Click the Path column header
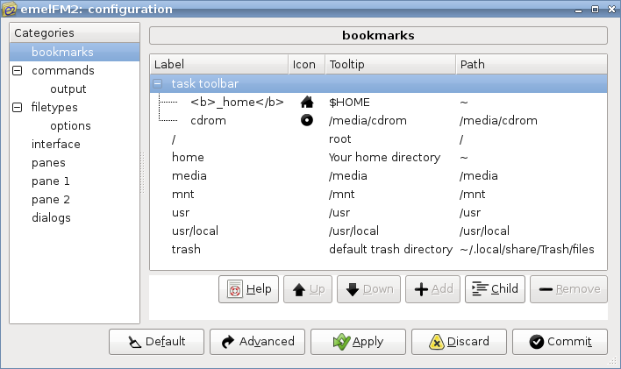The width and height of the screenshot is (621, 369). coord(532,64)
